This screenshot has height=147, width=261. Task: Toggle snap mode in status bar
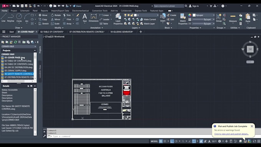click(165, 141)
